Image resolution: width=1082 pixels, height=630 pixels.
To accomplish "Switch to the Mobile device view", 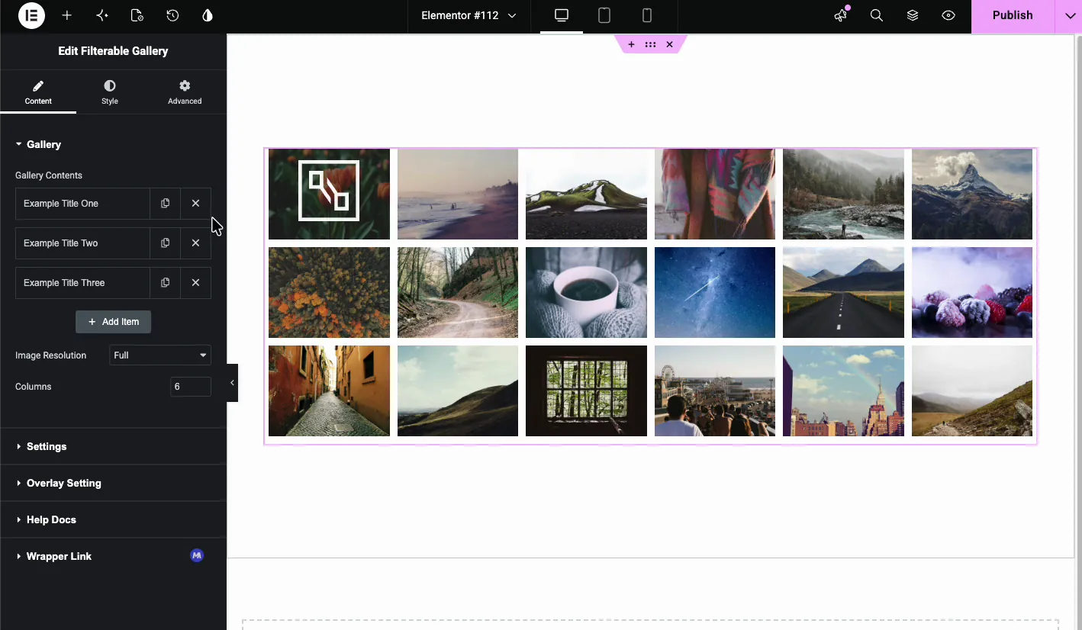I will point(647,15).
